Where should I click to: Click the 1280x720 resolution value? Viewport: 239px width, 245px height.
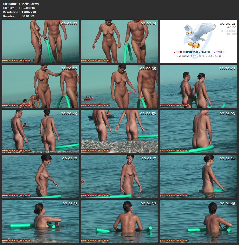tap(29, 12)
